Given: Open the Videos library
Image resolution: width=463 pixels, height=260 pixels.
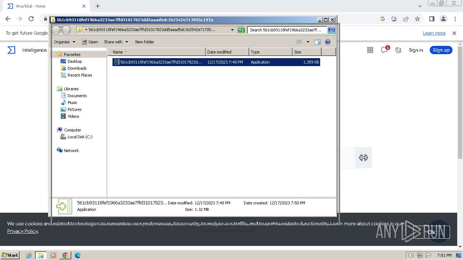Looking at the screenshot, I should pos(73,116).
